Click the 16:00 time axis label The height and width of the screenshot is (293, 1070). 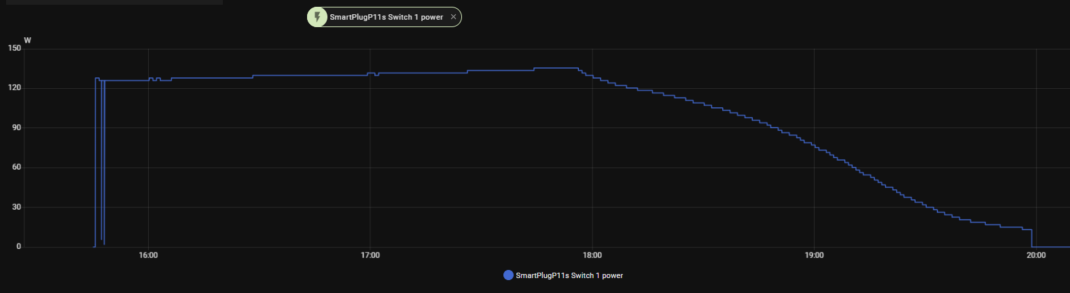tap(148, 255)
